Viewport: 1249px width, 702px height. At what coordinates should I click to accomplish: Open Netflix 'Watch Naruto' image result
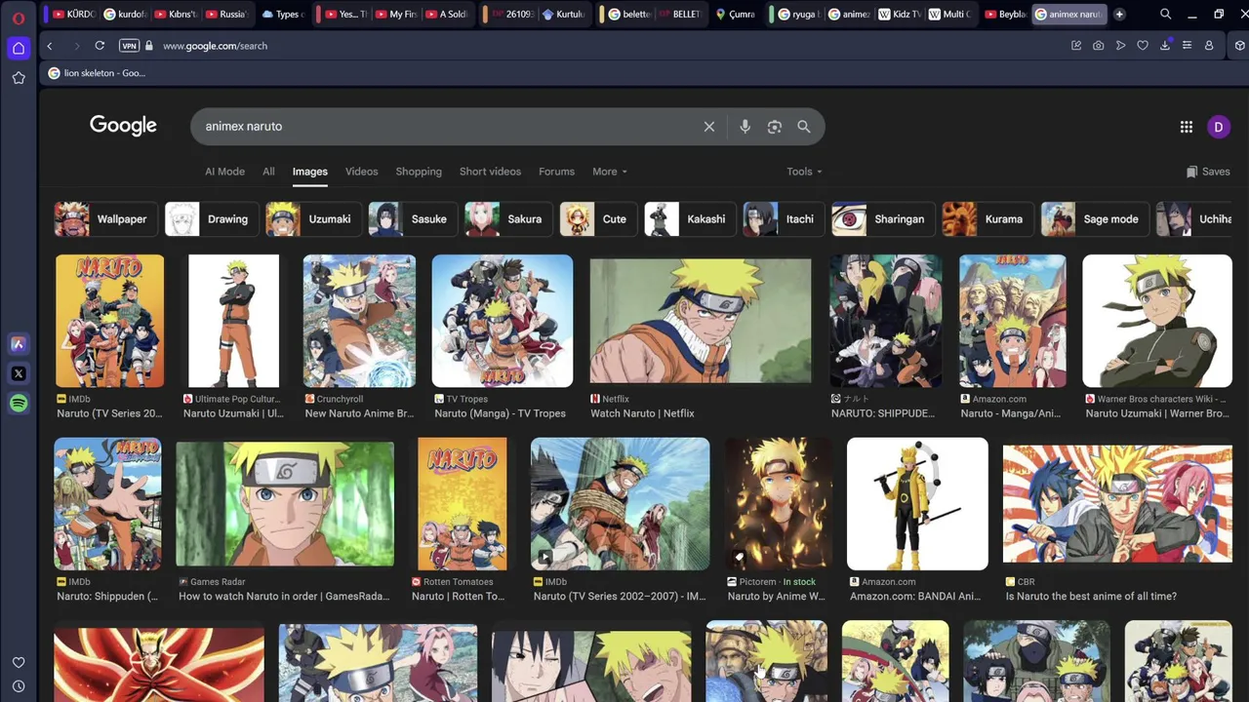(x=701, y=322)
